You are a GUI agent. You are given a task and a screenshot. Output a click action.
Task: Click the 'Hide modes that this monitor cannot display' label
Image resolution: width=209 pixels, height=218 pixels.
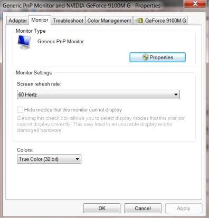tap(73, 110)
